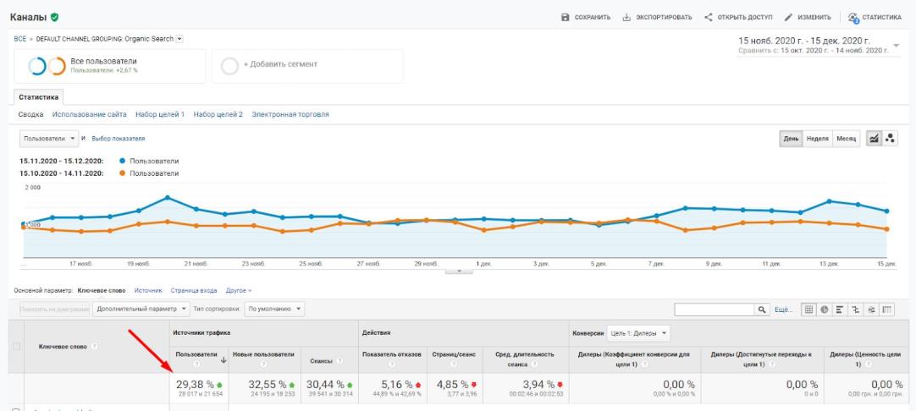Tick the table header select-all checkbox
Image resolution: width=916 pixels, height=411 pixels.
[16, 346]
